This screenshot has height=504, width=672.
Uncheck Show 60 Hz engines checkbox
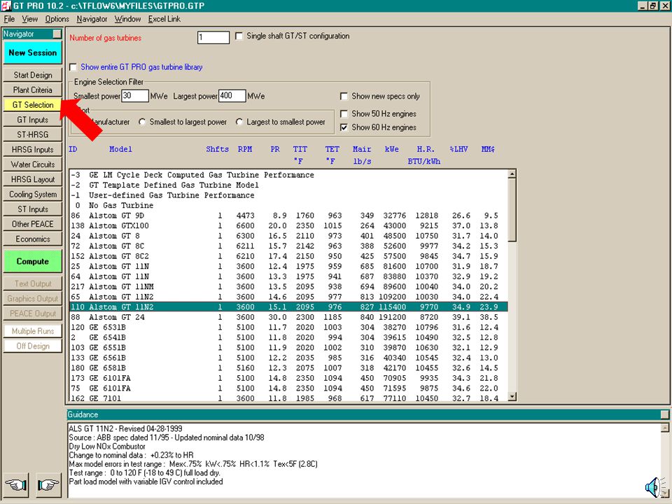(x=344, y=127)
